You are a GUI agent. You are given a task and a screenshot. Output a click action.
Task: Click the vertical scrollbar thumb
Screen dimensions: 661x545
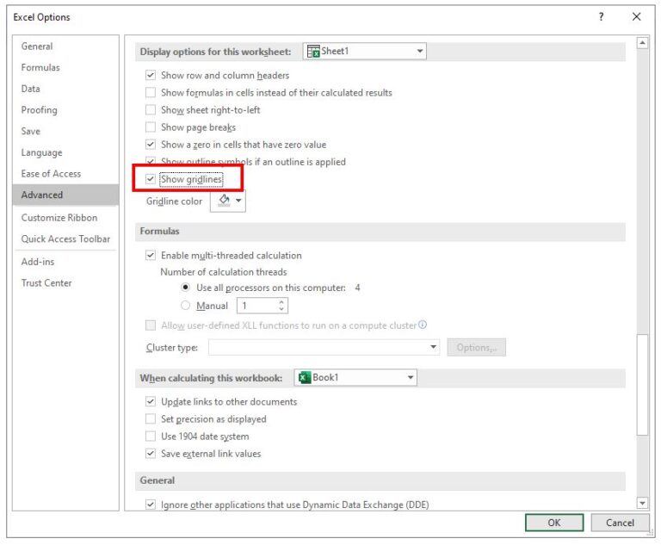642,385
